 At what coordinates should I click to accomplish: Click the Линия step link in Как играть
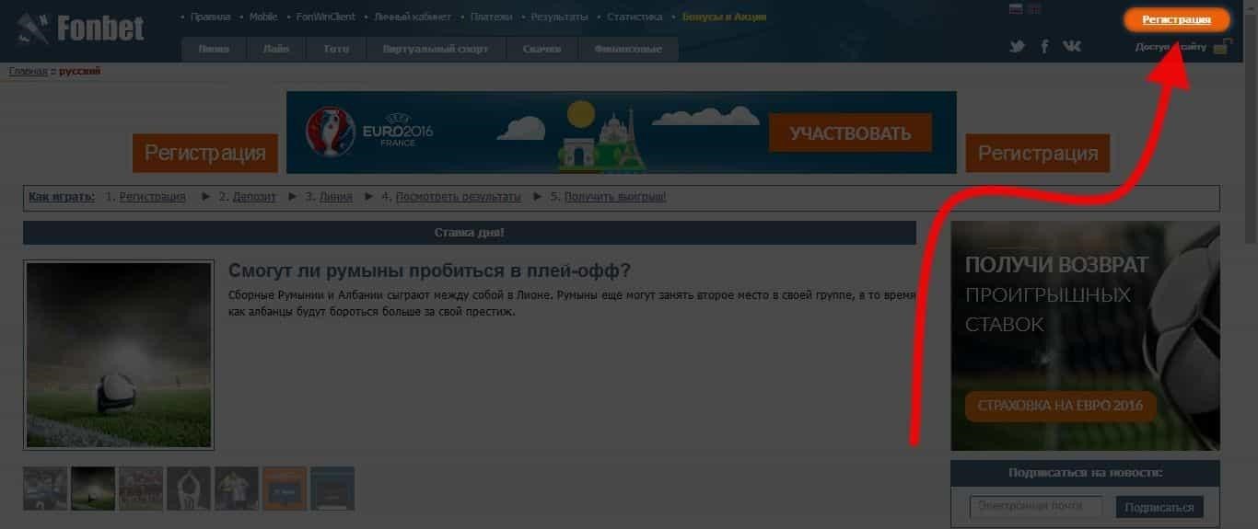[335, 197]
